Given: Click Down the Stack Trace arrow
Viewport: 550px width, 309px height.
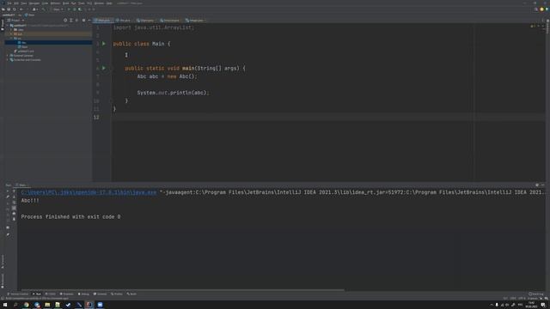Looking at the screenshot, I should point(14,197).
